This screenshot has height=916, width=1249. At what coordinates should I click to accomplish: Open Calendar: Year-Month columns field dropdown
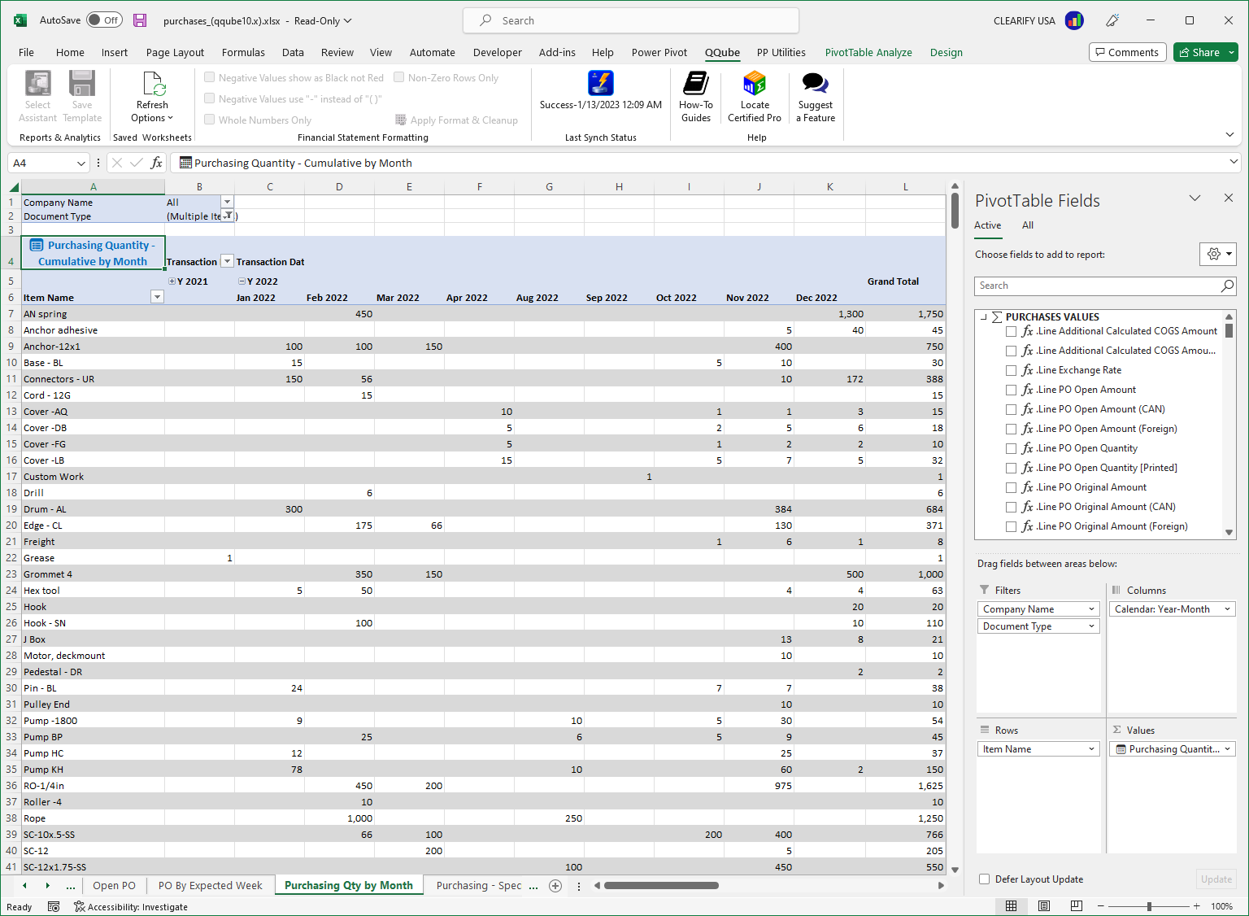pos(1227,609)
